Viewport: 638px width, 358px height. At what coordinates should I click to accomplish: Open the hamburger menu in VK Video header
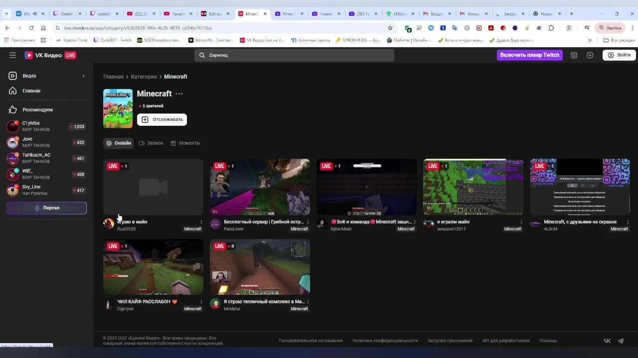(12, 55)
